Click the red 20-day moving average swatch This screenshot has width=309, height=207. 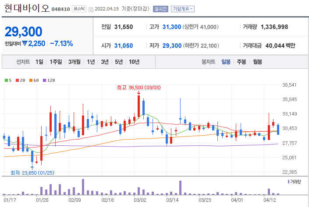pos(17,80)
